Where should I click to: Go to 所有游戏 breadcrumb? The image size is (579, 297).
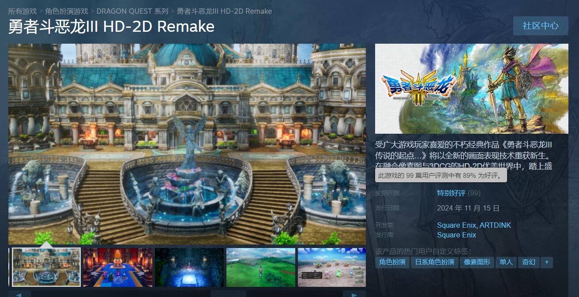click(22, 11)
